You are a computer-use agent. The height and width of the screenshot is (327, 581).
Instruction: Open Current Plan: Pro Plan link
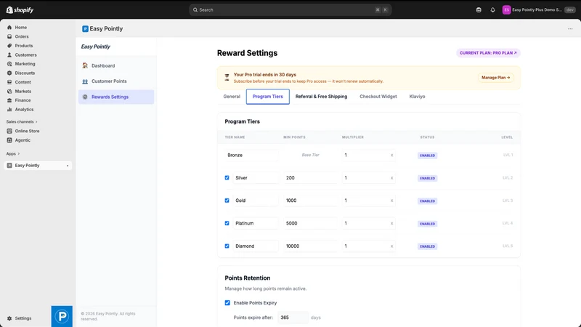coord(488,53)
